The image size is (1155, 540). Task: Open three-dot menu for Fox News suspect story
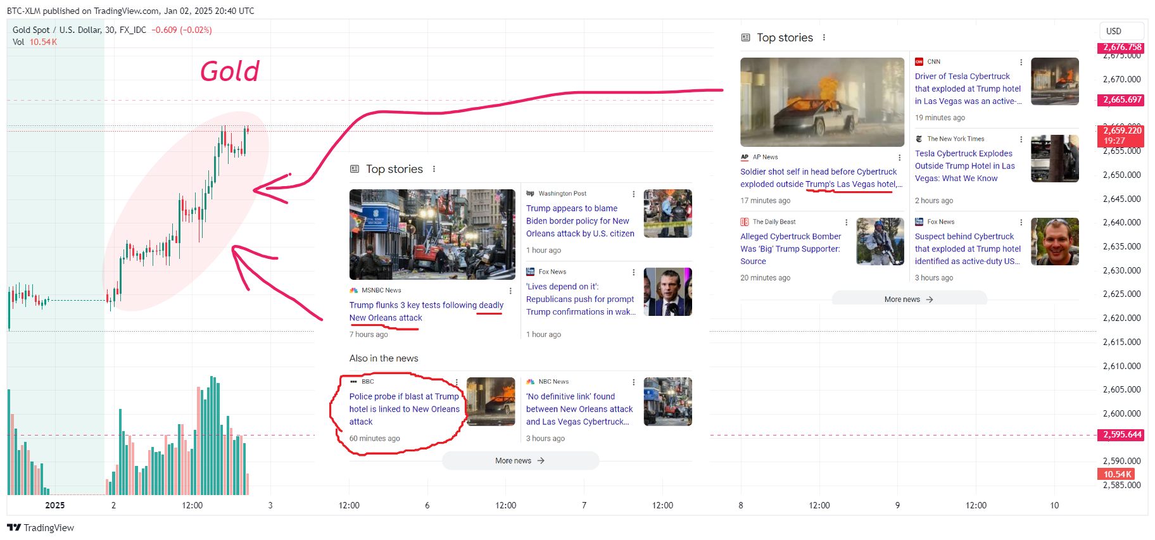pyautogui.click(x=1021, y=222)
